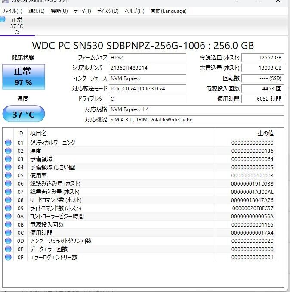Click the 生の値 column header
The image size is (290, 292).
coord(246,134)
